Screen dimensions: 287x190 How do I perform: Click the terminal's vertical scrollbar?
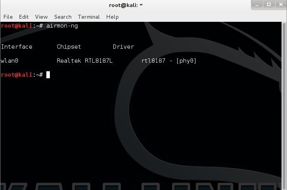click(x=284, y=105)
